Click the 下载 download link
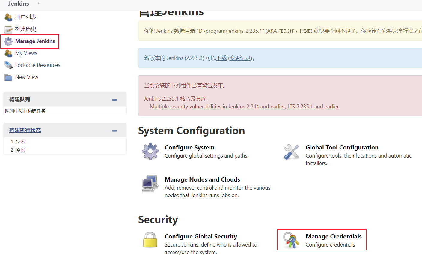Screen dimensions: 422x255 coord(221,58)
